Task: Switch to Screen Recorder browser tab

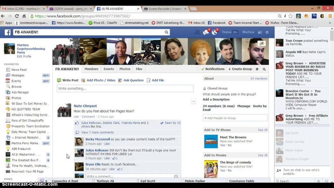Action: (165, 9)
